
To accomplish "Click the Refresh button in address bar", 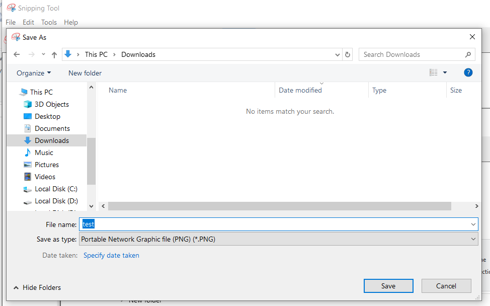I will [348, 54].
